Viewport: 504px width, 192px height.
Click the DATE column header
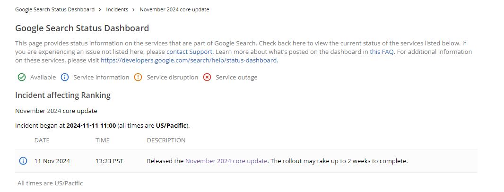tap(42, 140)
